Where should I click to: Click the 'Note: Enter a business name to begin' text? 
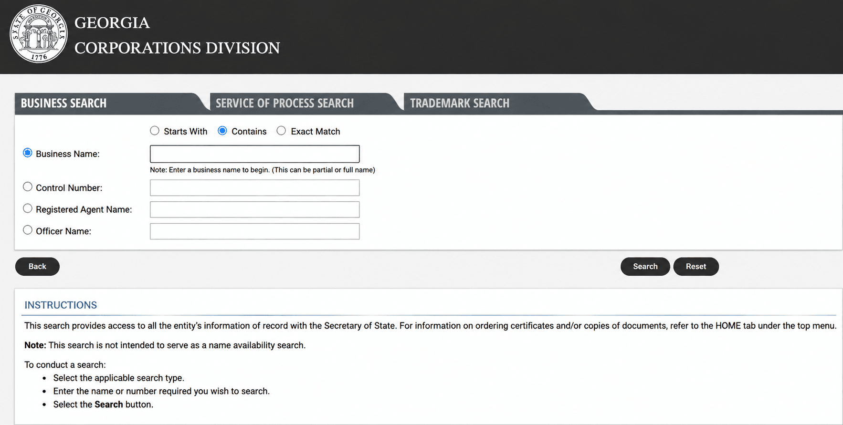pos(263,170)
